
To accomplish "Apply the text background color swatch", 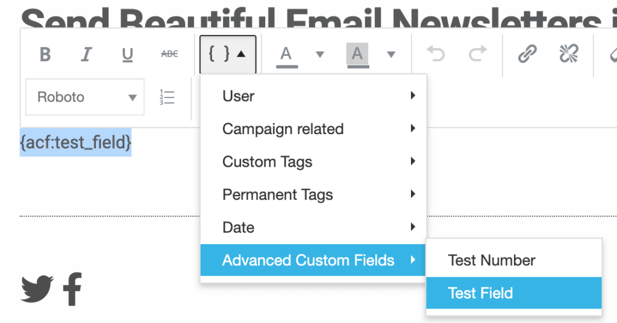I will (357, 55).
